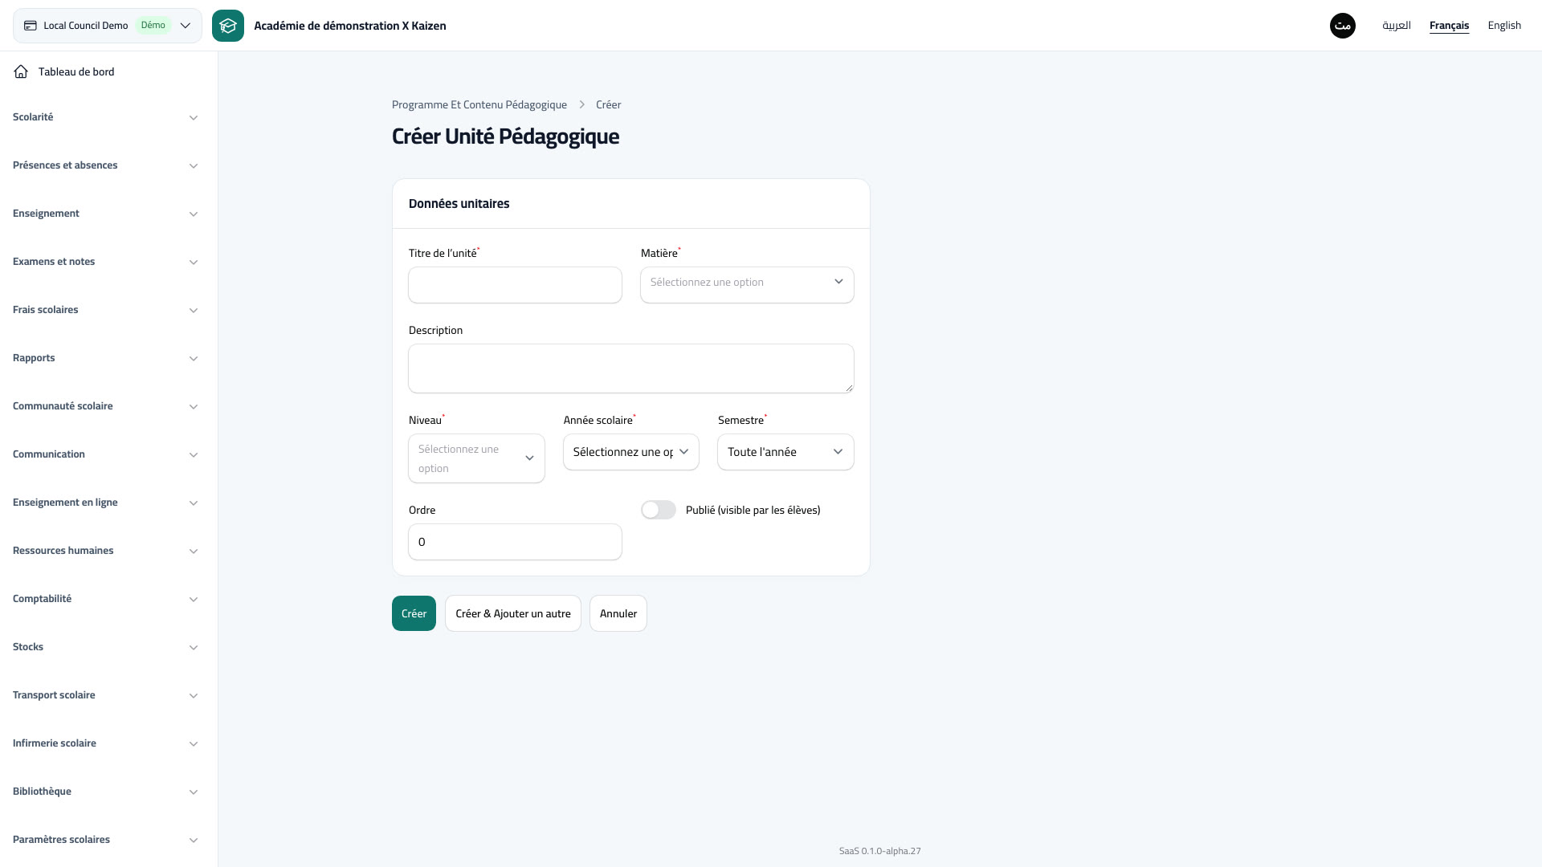Click the academy graduation cap logo
1542x867 pixels.
228,26
